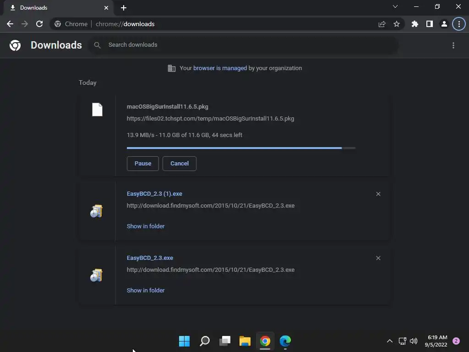Click the macOS download source URL

click(x=210, y=119)
